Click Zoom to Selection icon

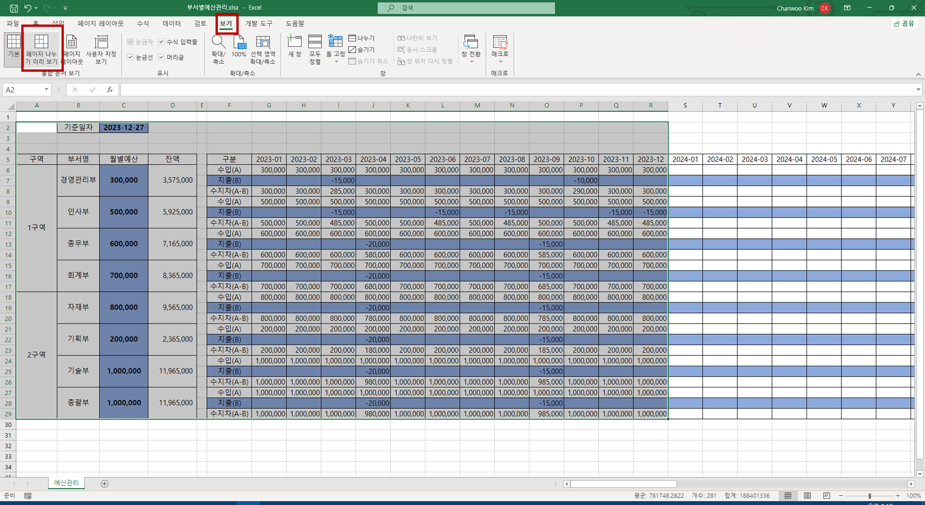[x=263, y=43]
